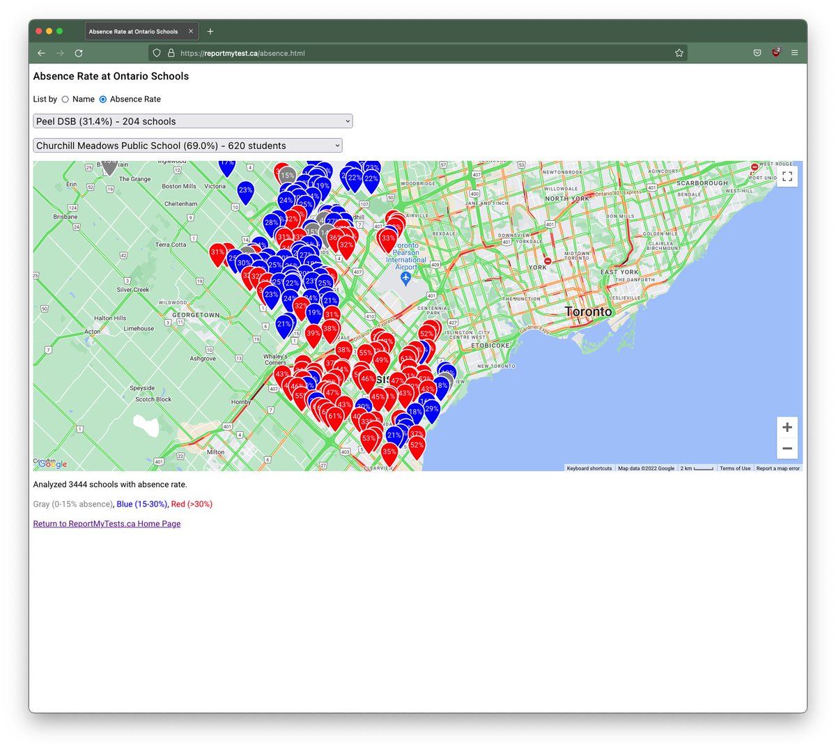This screenshot has height=751, width=836.
Task: Show site security lock info
Action: click(171, 53)
